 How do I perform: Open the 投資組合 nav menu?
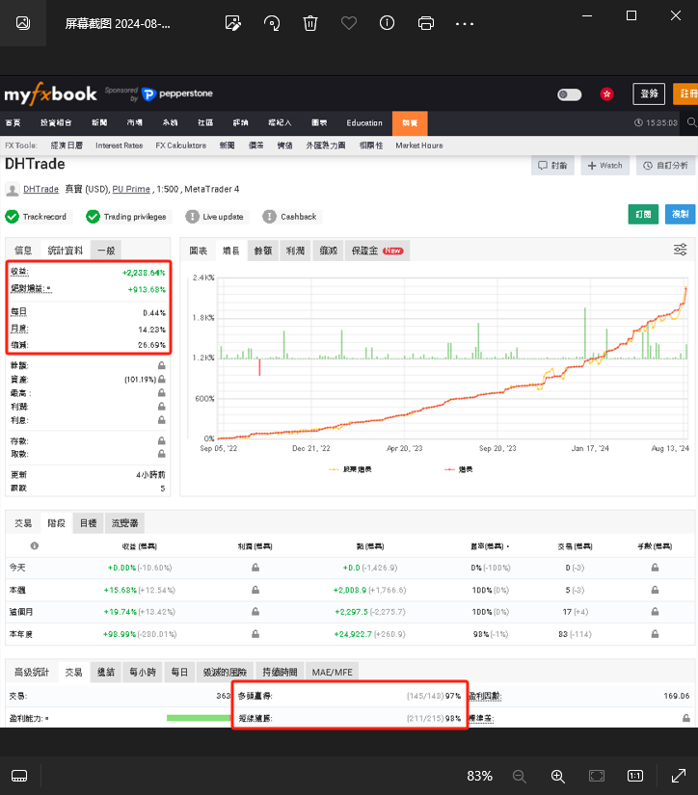click(x=56, y=122)
